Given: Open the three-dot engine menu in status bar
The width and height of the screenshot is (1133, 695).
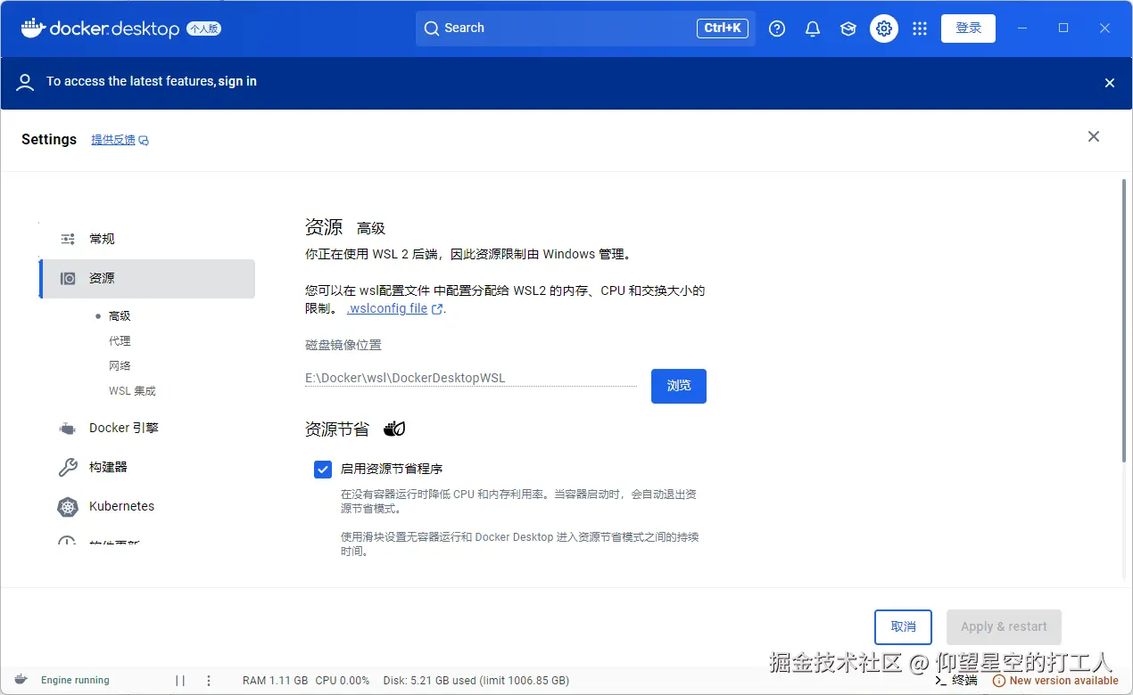Looking at the screenshot, I should (x=209, y=681).
